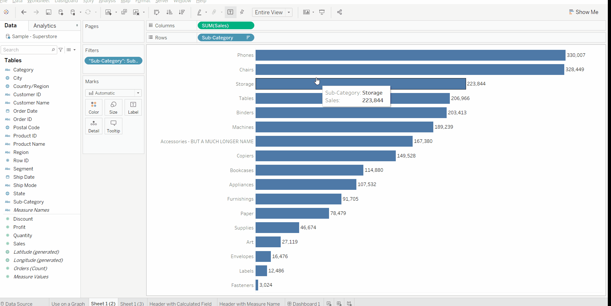Click the Search field in Data pane

(x=27, y=50)
